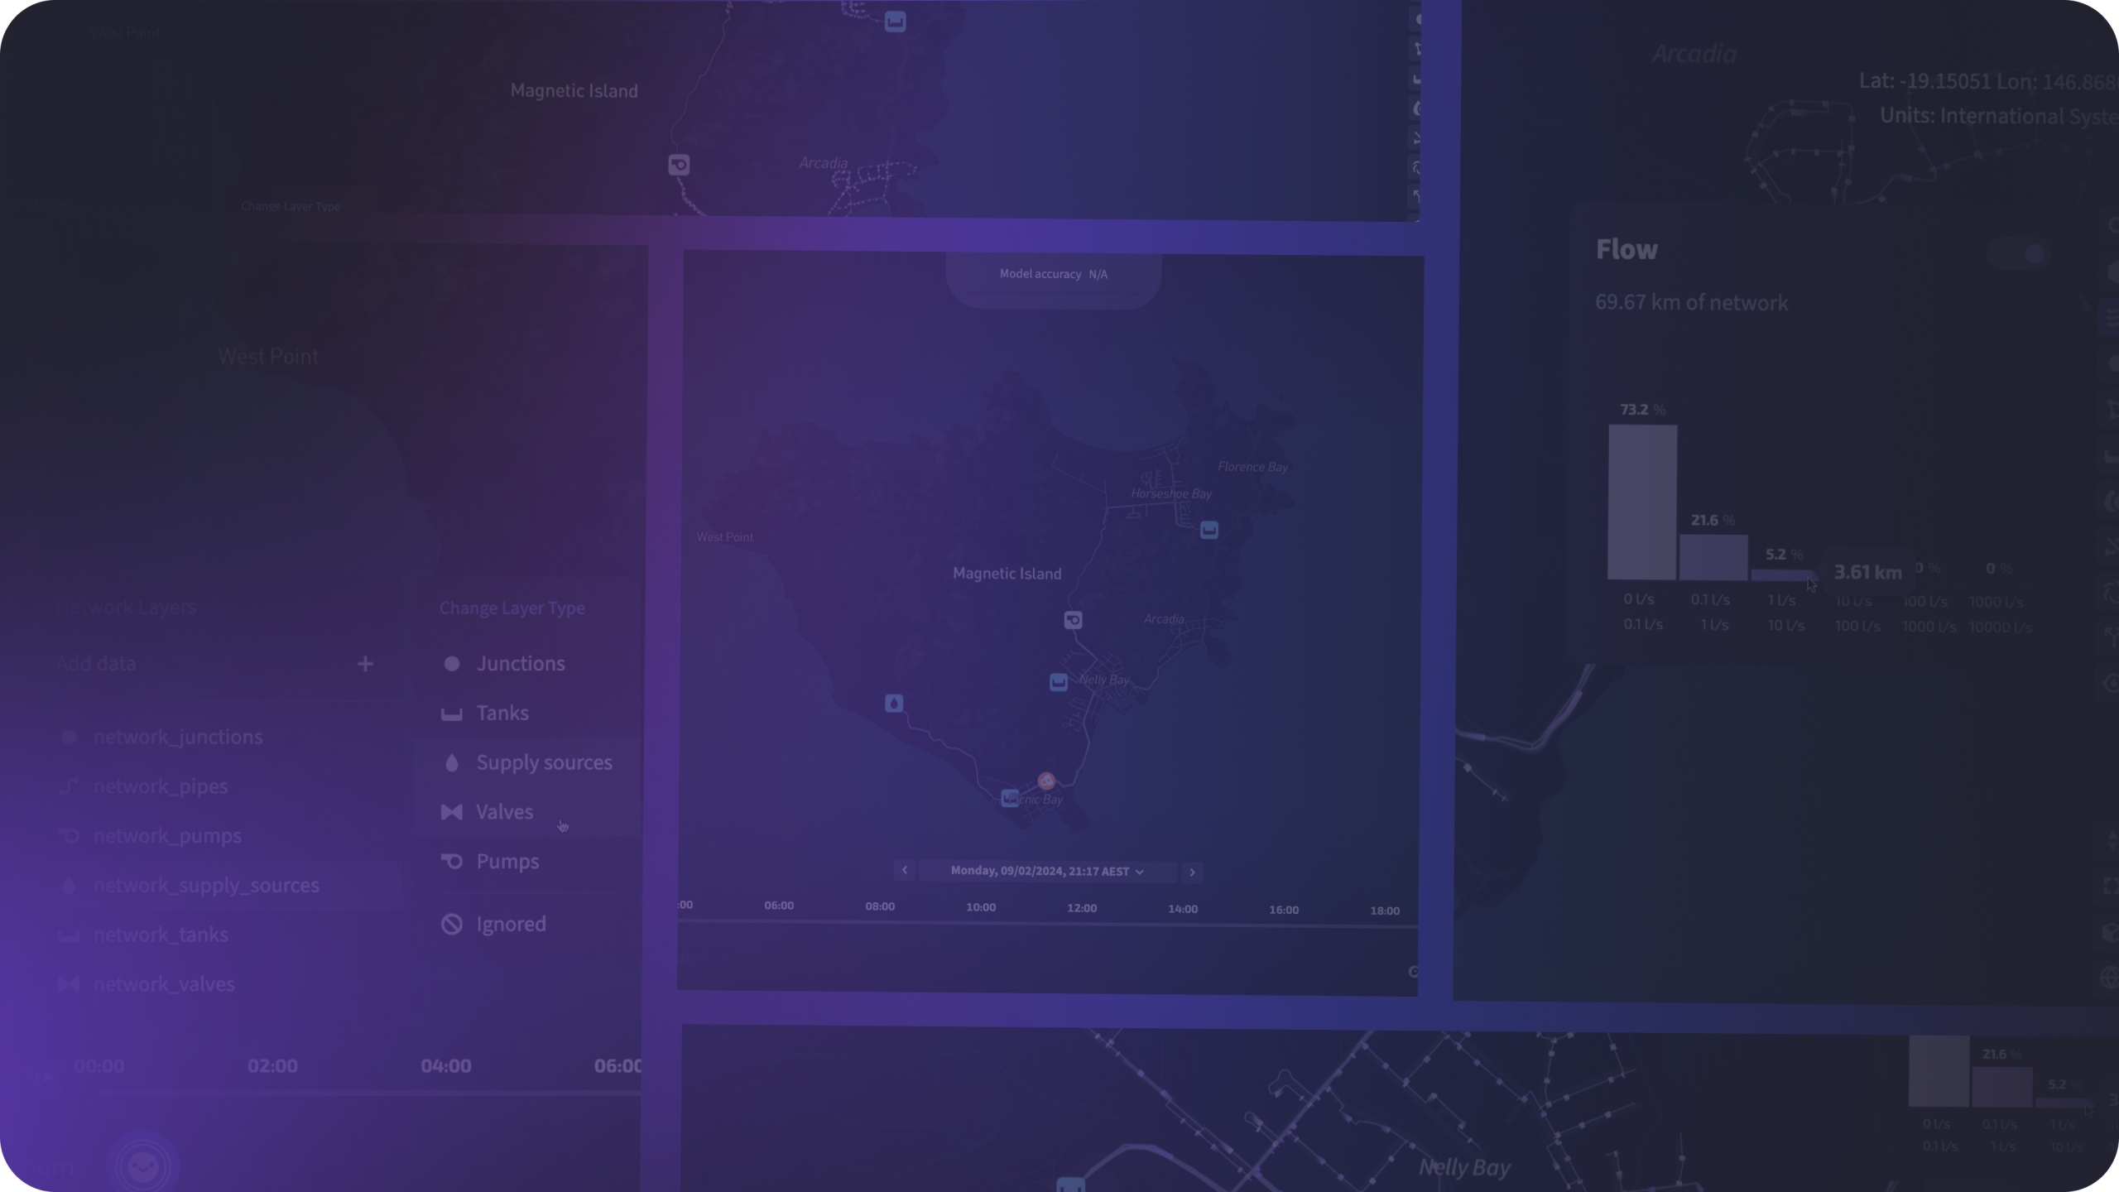
Task: Set layer type to Ignored
Action: tap(510, 924)
